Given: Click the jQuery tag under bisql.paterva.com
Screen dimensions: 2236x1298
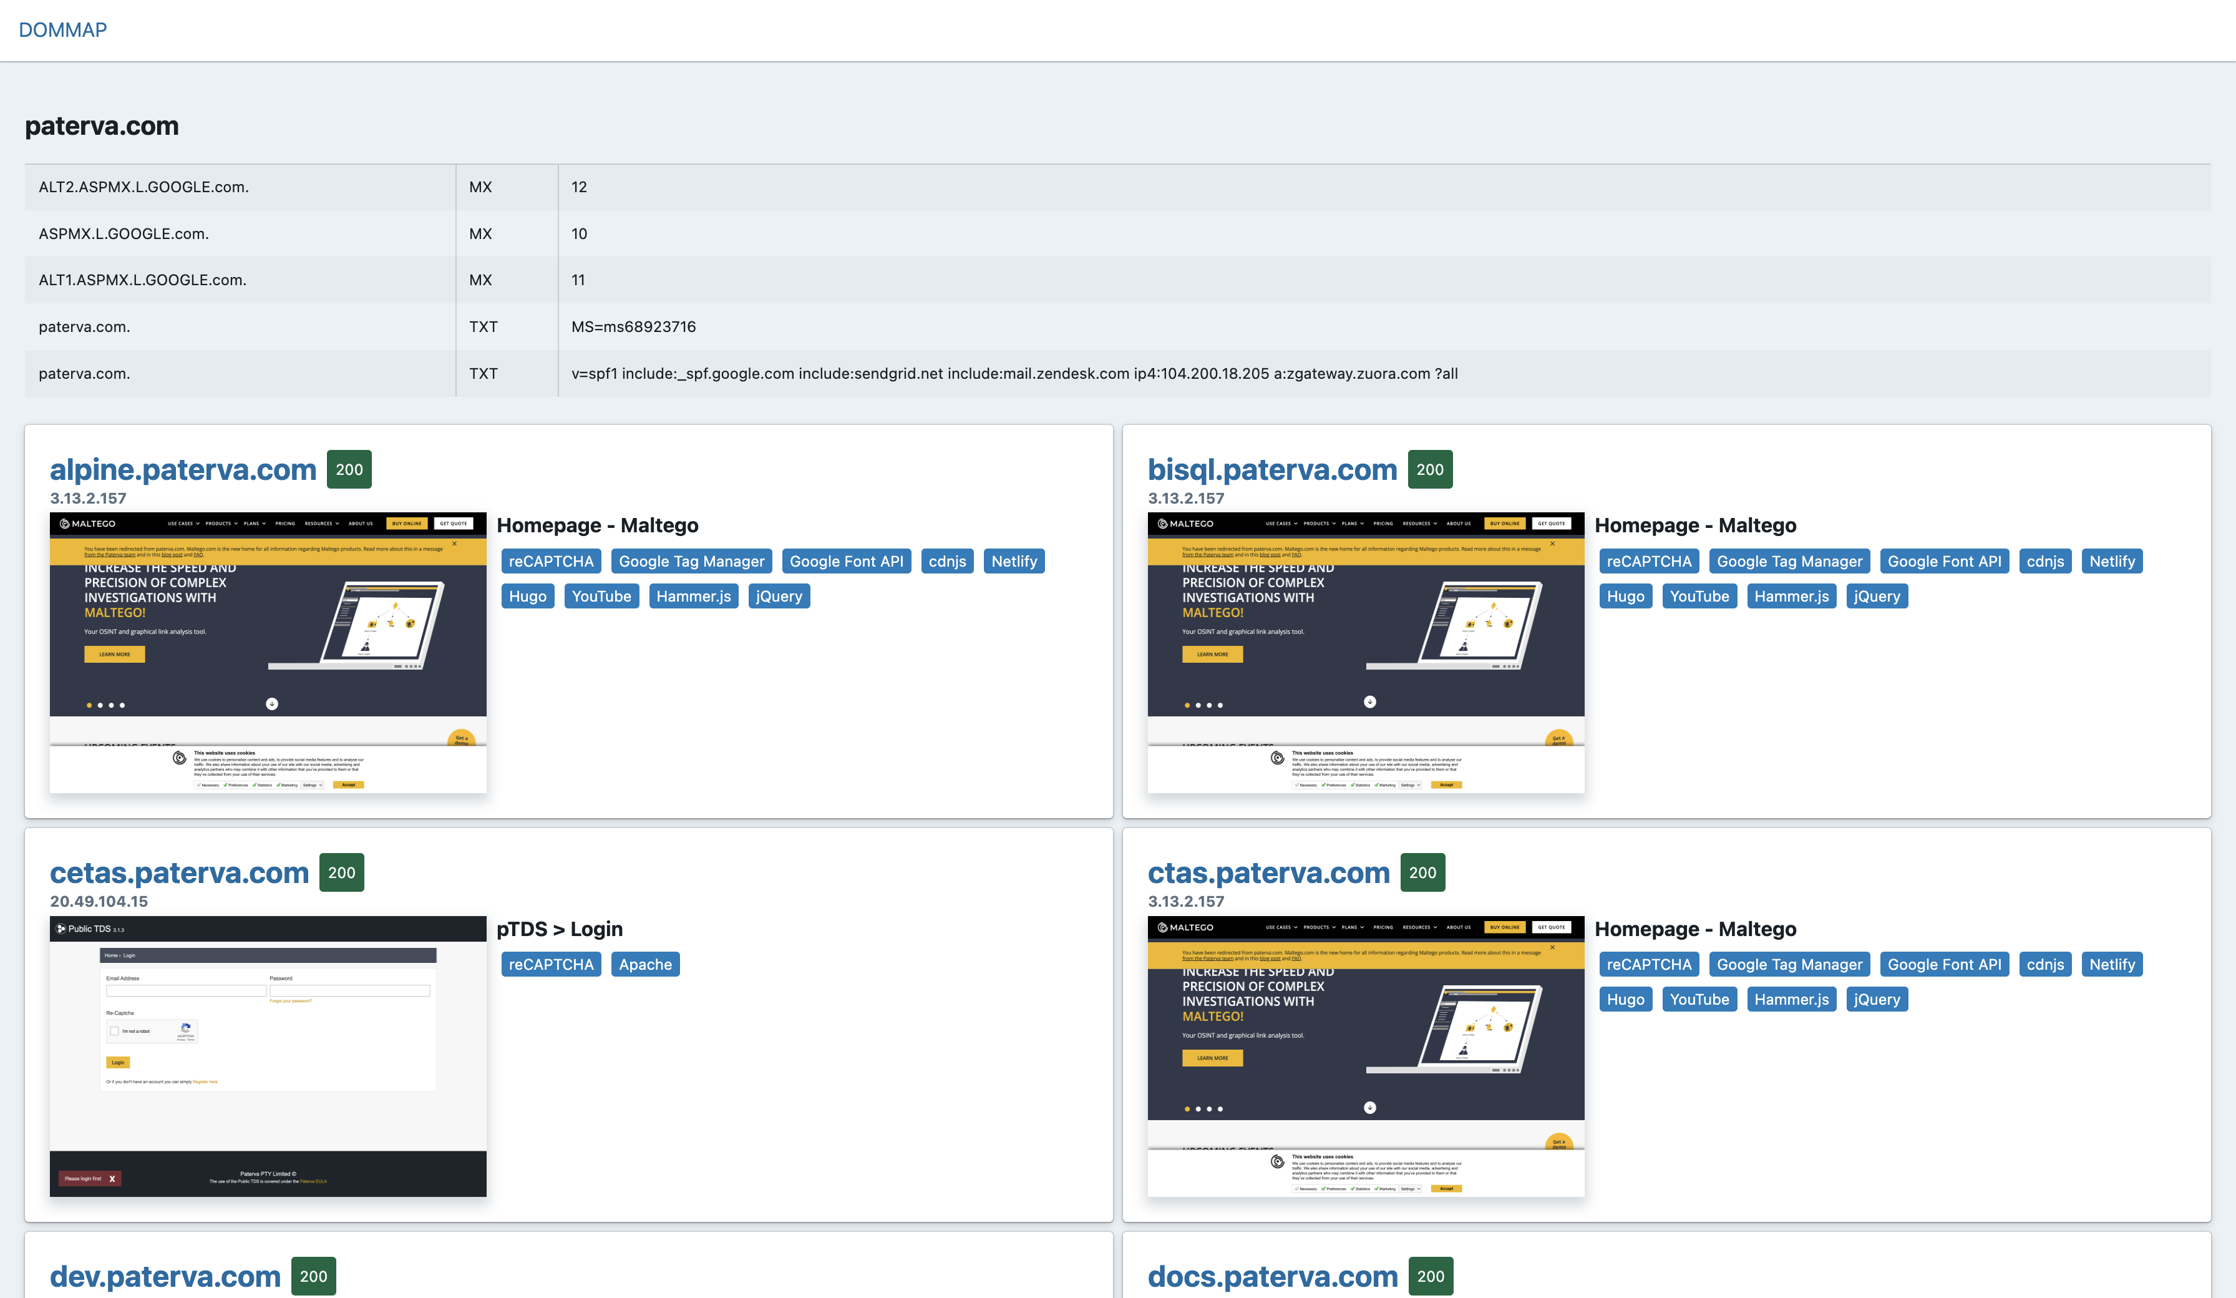Looking at the screenshot, I should (x=1877, y=596).
